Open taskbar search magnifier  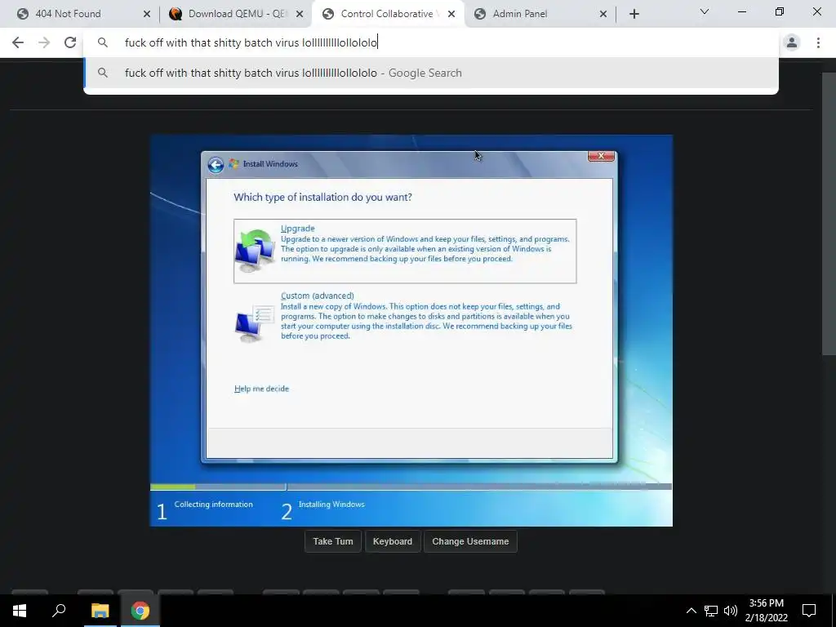(59, 611)
